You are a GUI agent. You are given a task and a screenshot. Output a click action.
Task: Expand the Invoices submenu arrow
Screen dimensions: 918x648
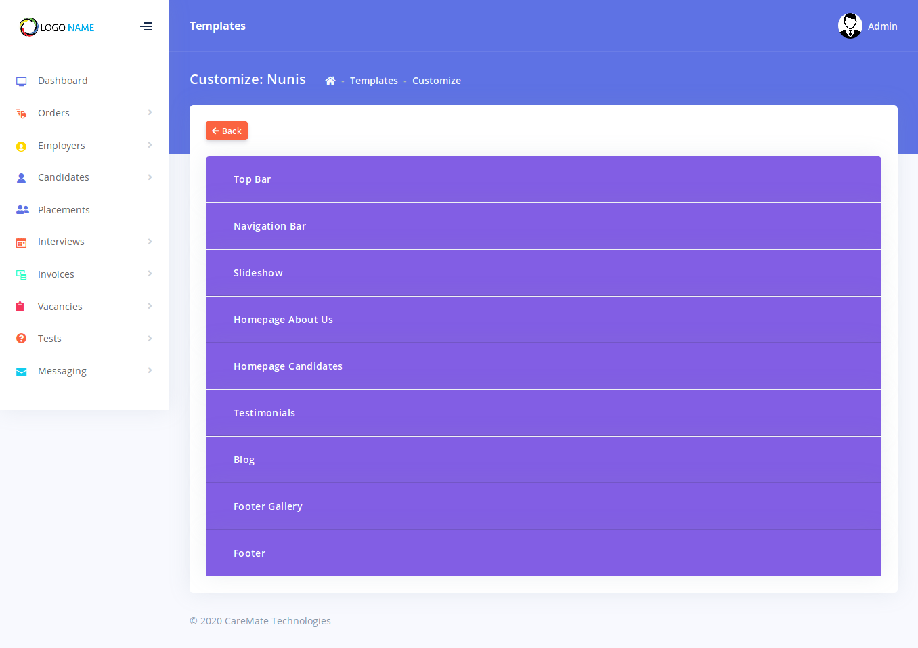tap(150, 274)
